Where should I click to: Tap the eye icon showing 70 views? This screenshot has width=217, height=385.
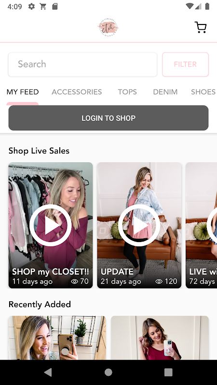(x=75, y=282)
